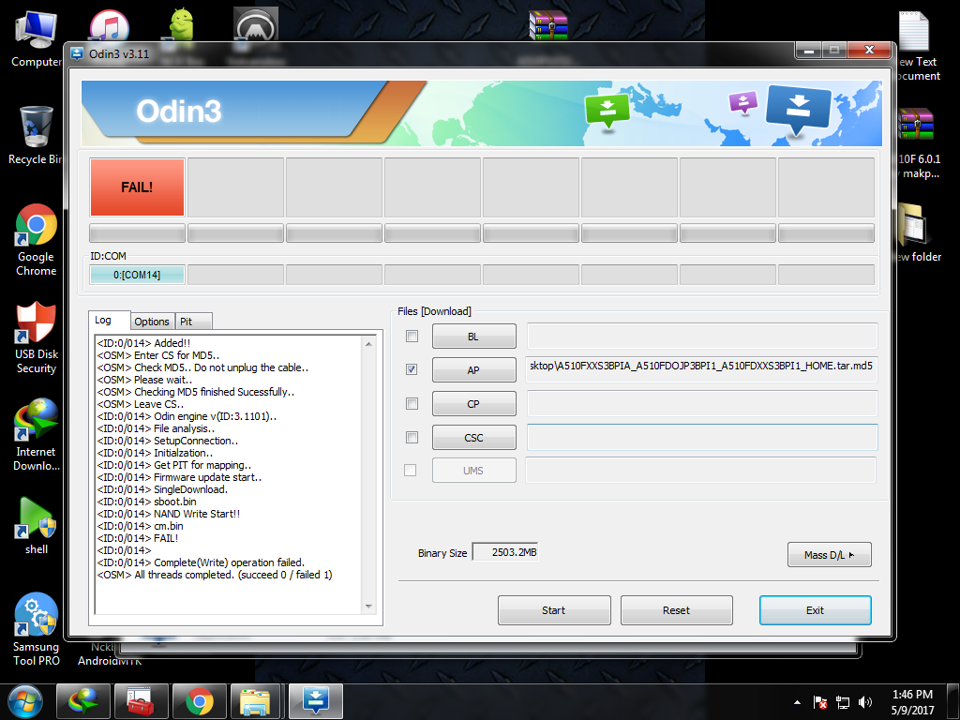
Task: Click the Odin3 taskbar icon
Action: click(315, 700)
